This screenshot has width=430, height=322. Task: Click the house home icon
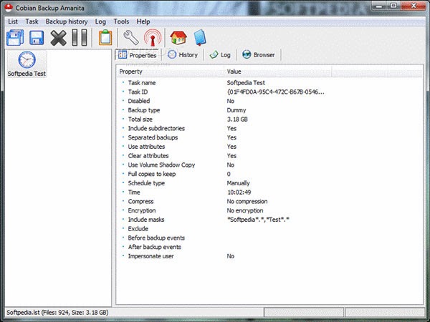click(x=178, y=37)
